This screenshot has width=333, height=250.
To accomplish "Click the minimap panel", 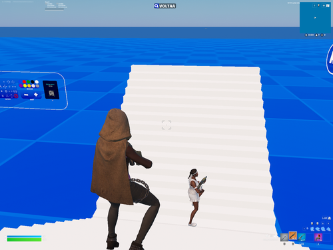I will point(315,18).
